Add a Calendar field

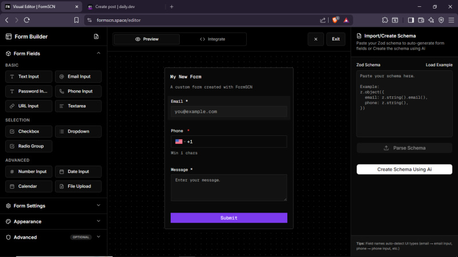point(29,187)
